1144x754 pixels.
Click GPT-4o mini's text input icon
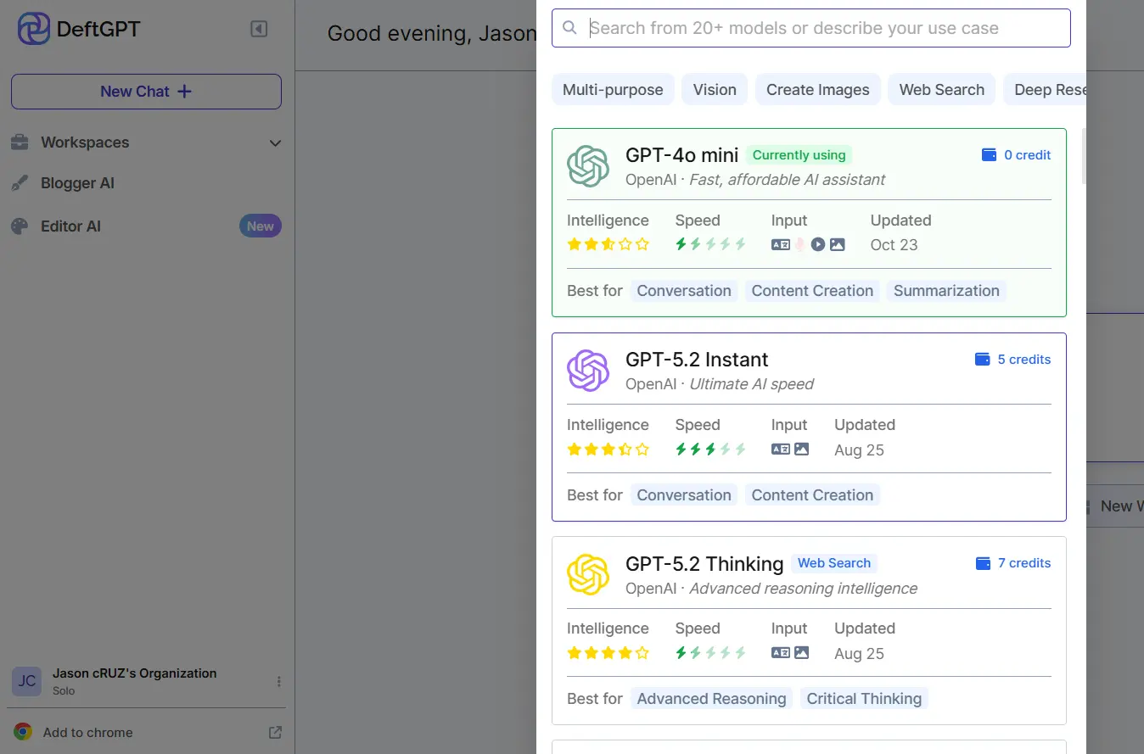click(781, 244)
